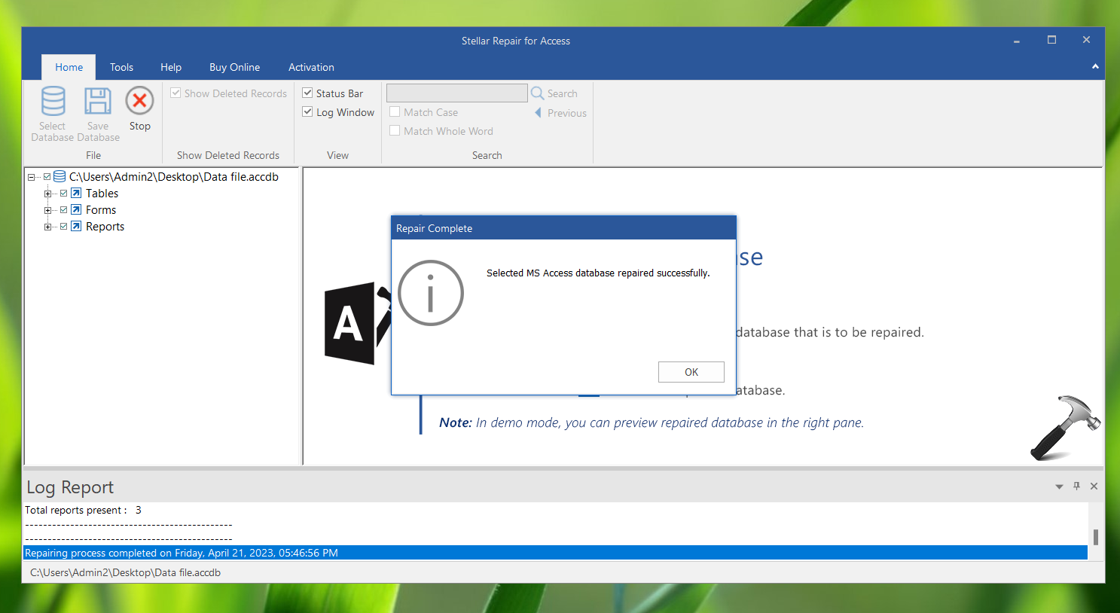This screenshot has height=613, width=1120.
Task: Expand the Tables tree node
Action: tap(47, 194)
